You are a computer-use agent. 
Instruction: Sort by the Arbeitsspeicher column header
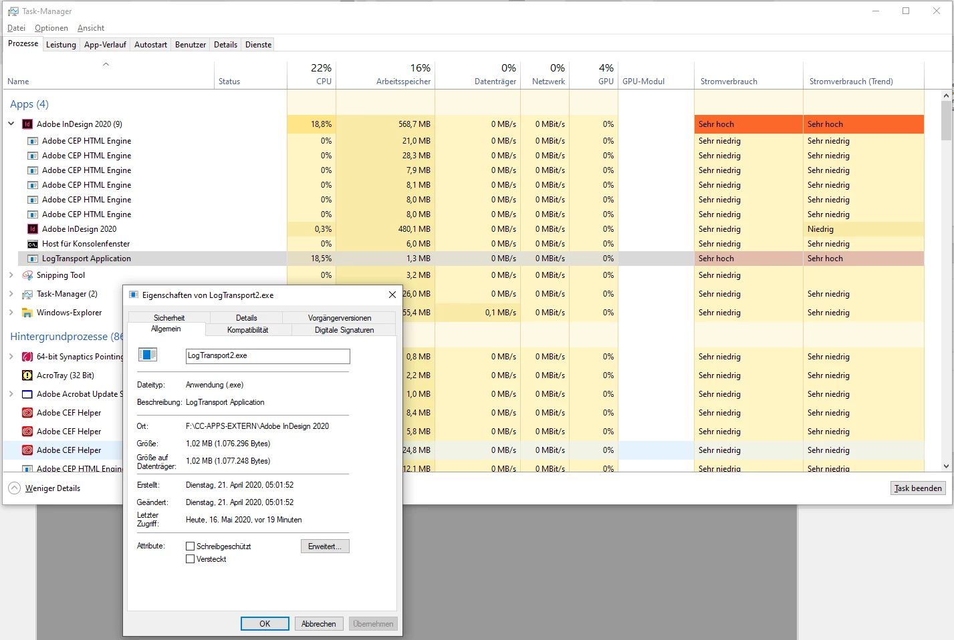pyautogui.click(x=386, y=75)
